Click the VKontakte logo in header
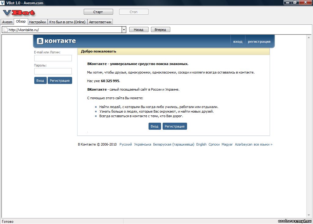 (x=56, y=41)
